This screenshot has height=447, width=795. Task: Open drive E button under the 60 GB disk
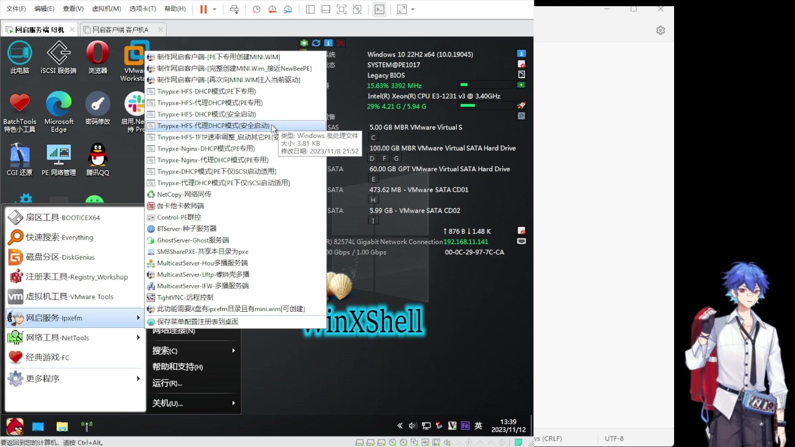click(x=373, y=179)
